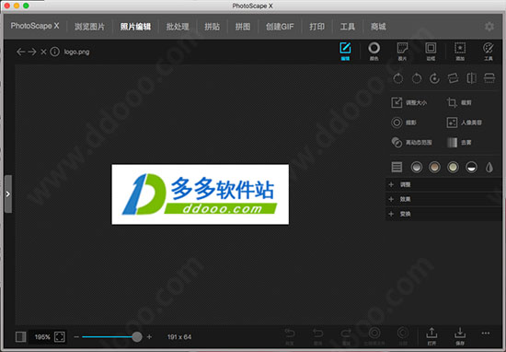
Task: Open the 添加 (Insert) panel icon
Action: (x=460, y=51)
